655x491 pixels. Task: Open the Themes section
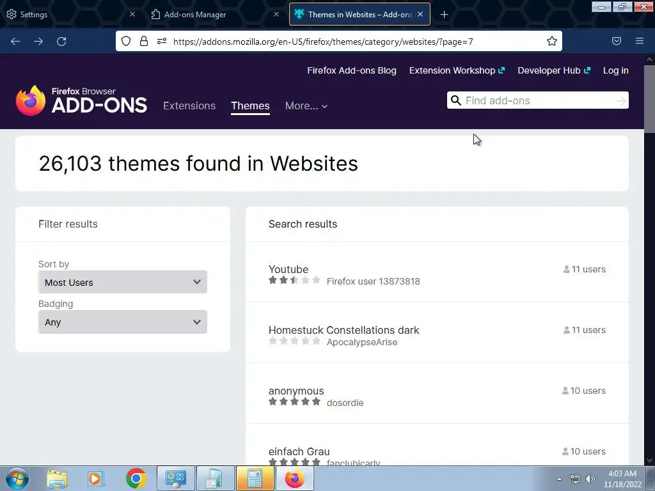point(250,105)
